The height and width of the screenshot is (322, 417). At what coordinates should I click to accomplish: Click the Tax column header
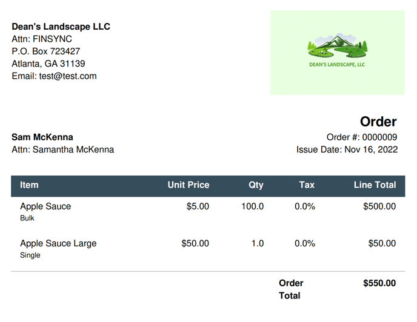(307, 185)
